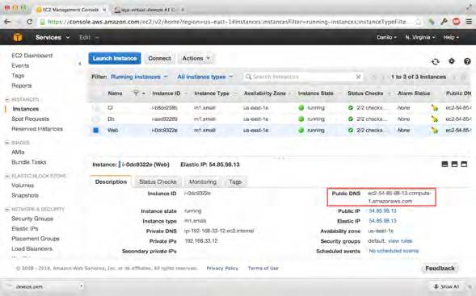Set the split-pane layout icon
Screen dimensions: 476x296
(454, 165)
